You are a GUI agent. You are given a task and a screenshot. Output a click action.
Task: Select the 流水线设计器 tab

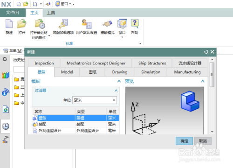click(190, 63)
